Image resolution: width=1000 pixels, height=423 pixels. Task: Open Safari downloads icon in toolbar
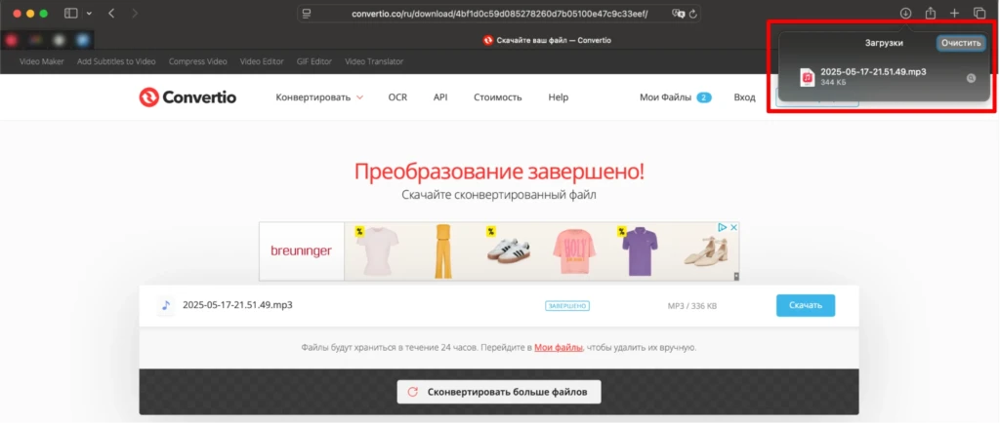[905, 14]
